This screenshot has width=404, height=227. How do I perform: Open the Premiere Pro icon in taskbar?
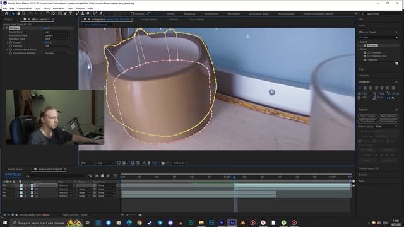coord(222,223)
